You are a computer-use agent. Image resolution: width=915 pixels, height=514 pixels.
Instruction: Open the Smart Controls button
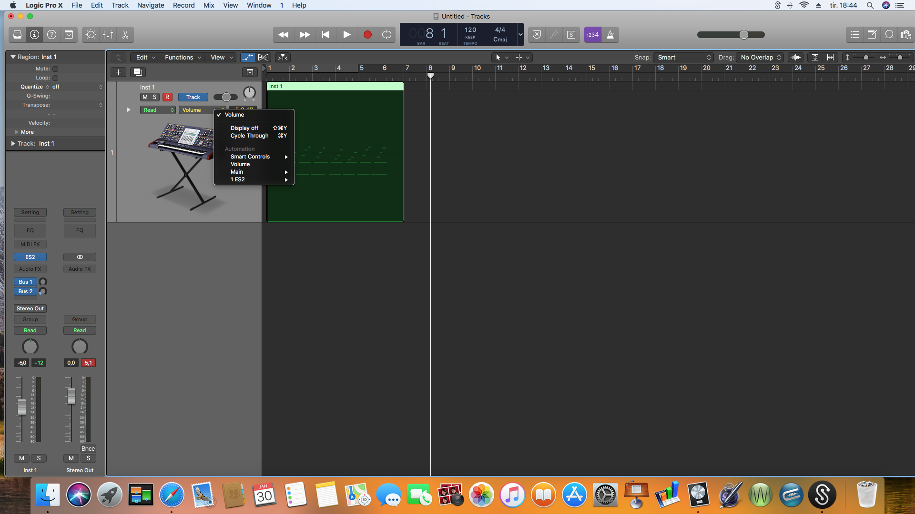[91, 35]
